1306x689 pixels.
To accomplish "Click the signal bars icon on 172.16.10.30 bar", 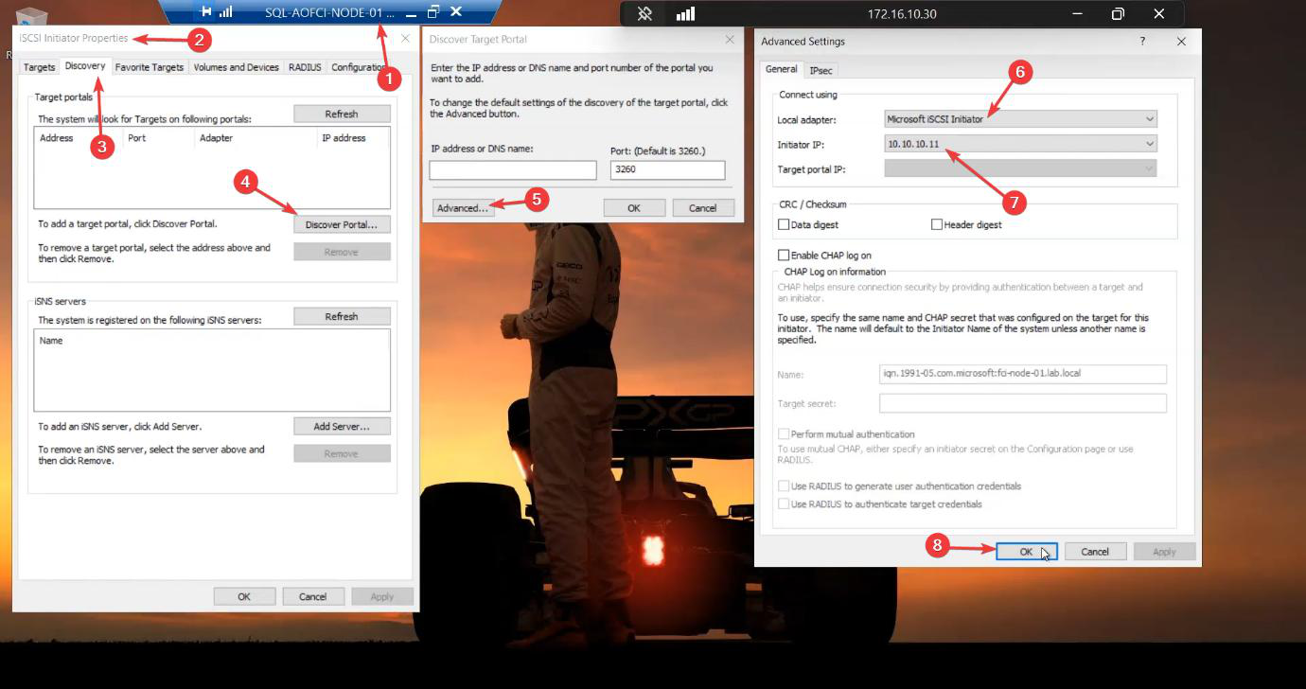I will pos(685,14).
